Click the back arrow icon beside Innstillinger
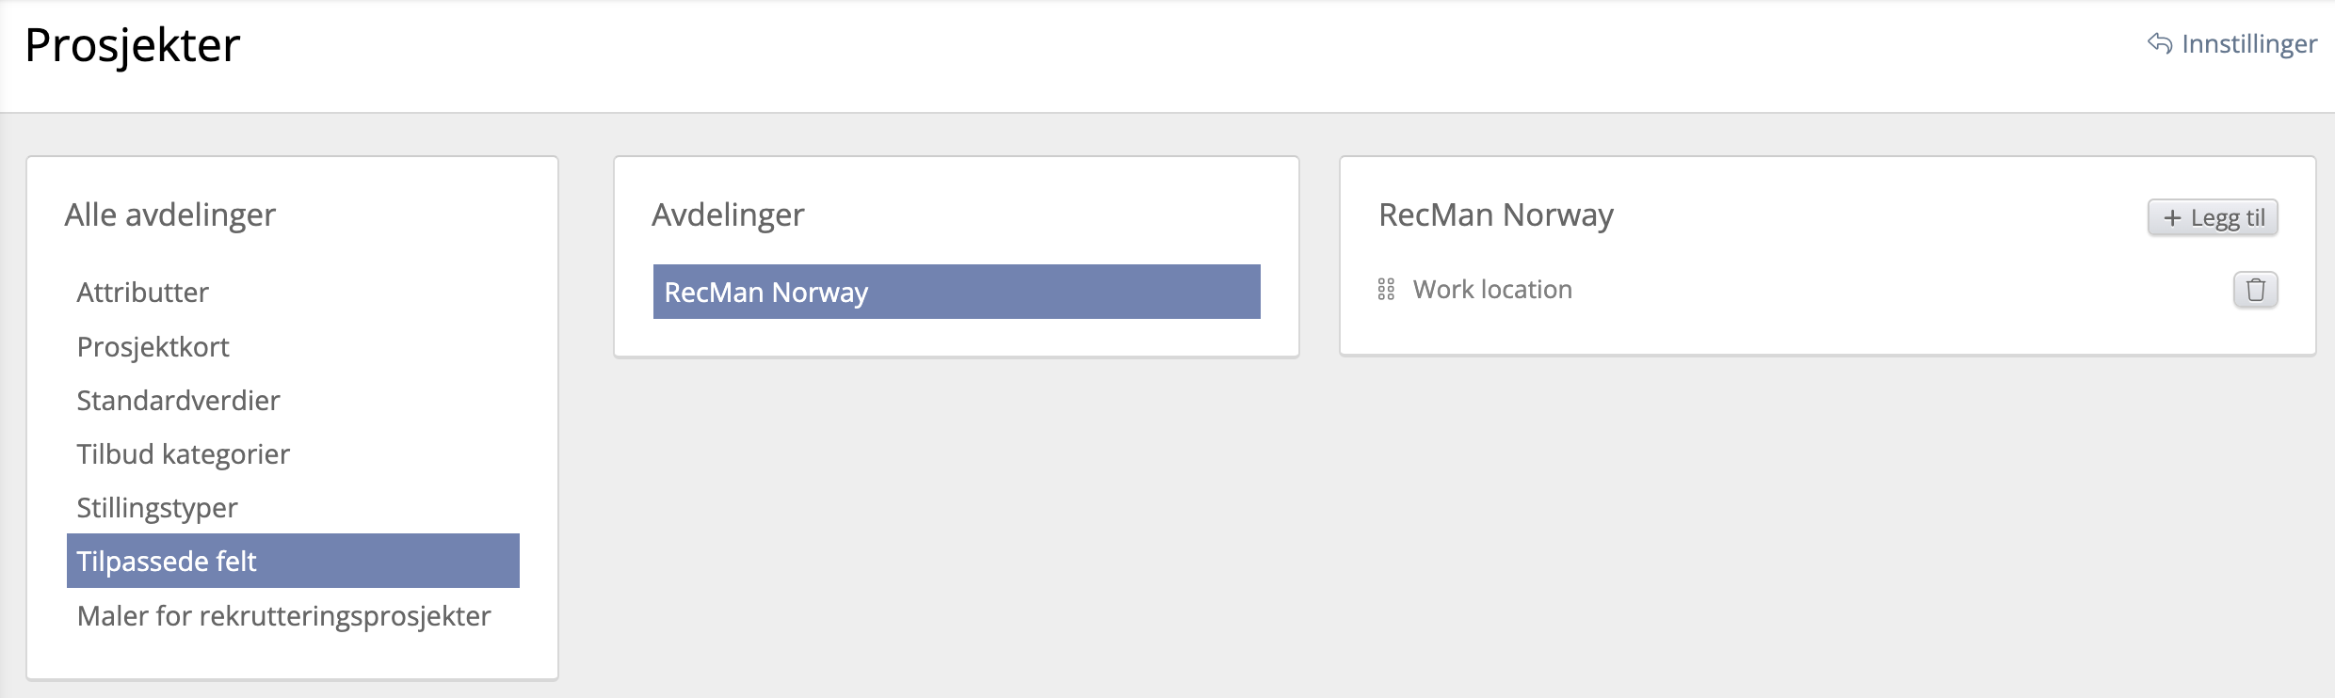This screenshot has width=2335, height=698. [x=2159, y=43]
